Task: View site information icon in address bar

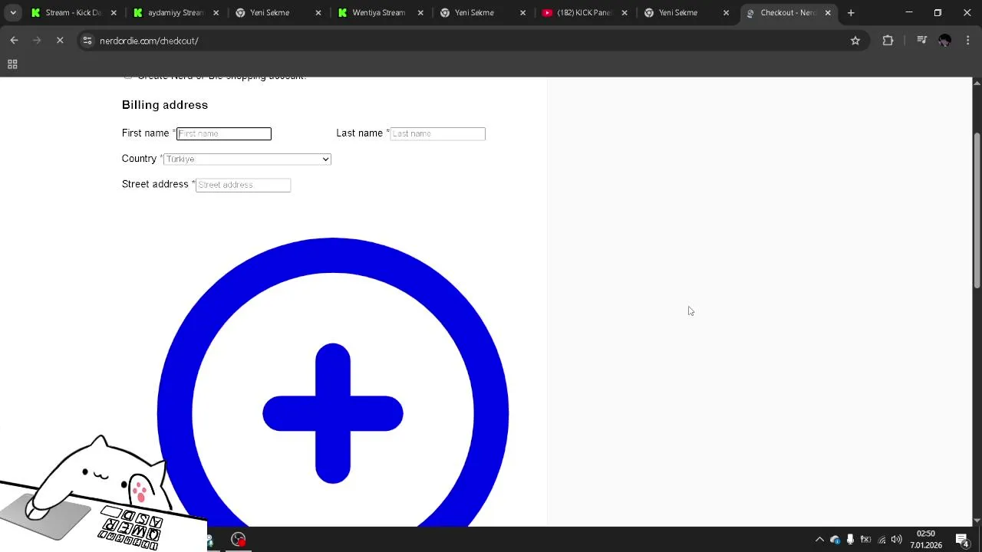Action: pos(87,41)
